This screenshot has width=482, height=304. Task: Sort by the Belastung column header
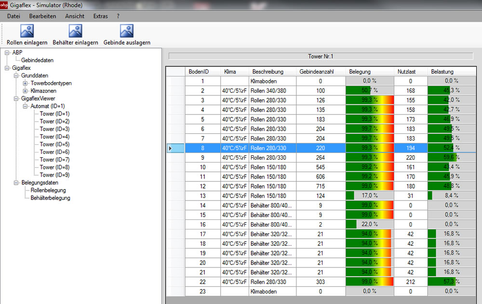pos(452,72)
